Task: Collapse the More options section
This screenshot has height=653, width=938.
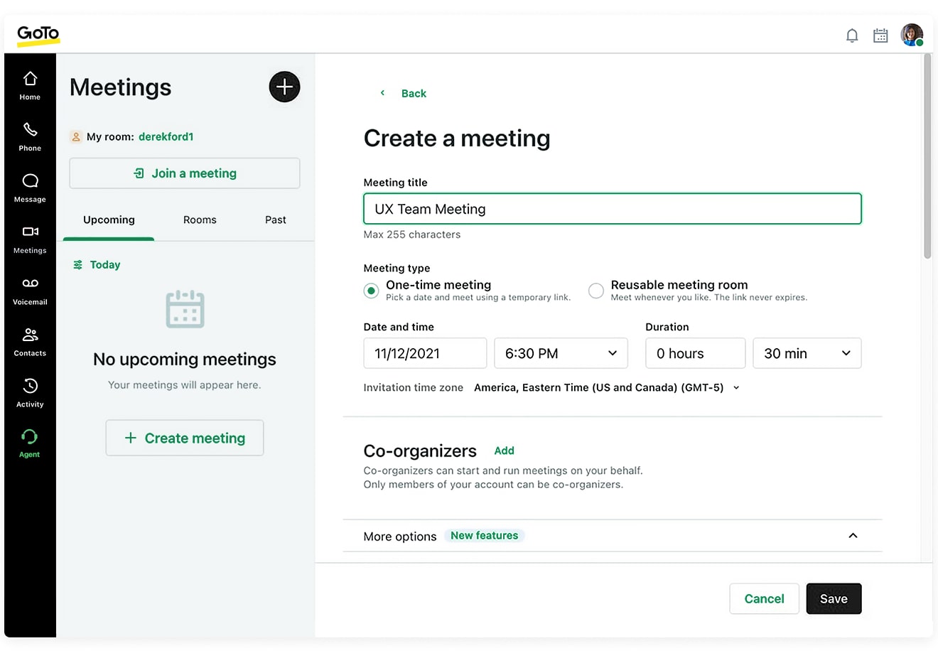Action: 853,536
